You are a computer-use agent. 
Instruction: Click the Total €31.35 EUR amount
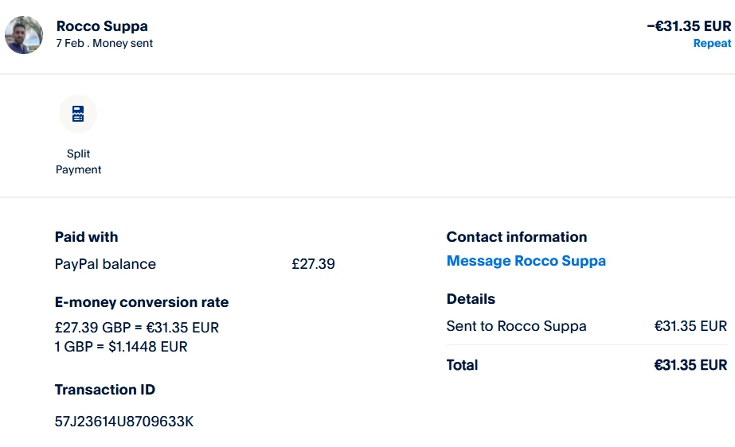tap(690, 365)
